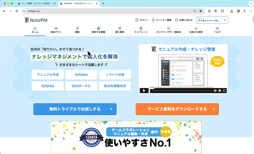Select the 社内ポータル scene button

click(81, 86)
